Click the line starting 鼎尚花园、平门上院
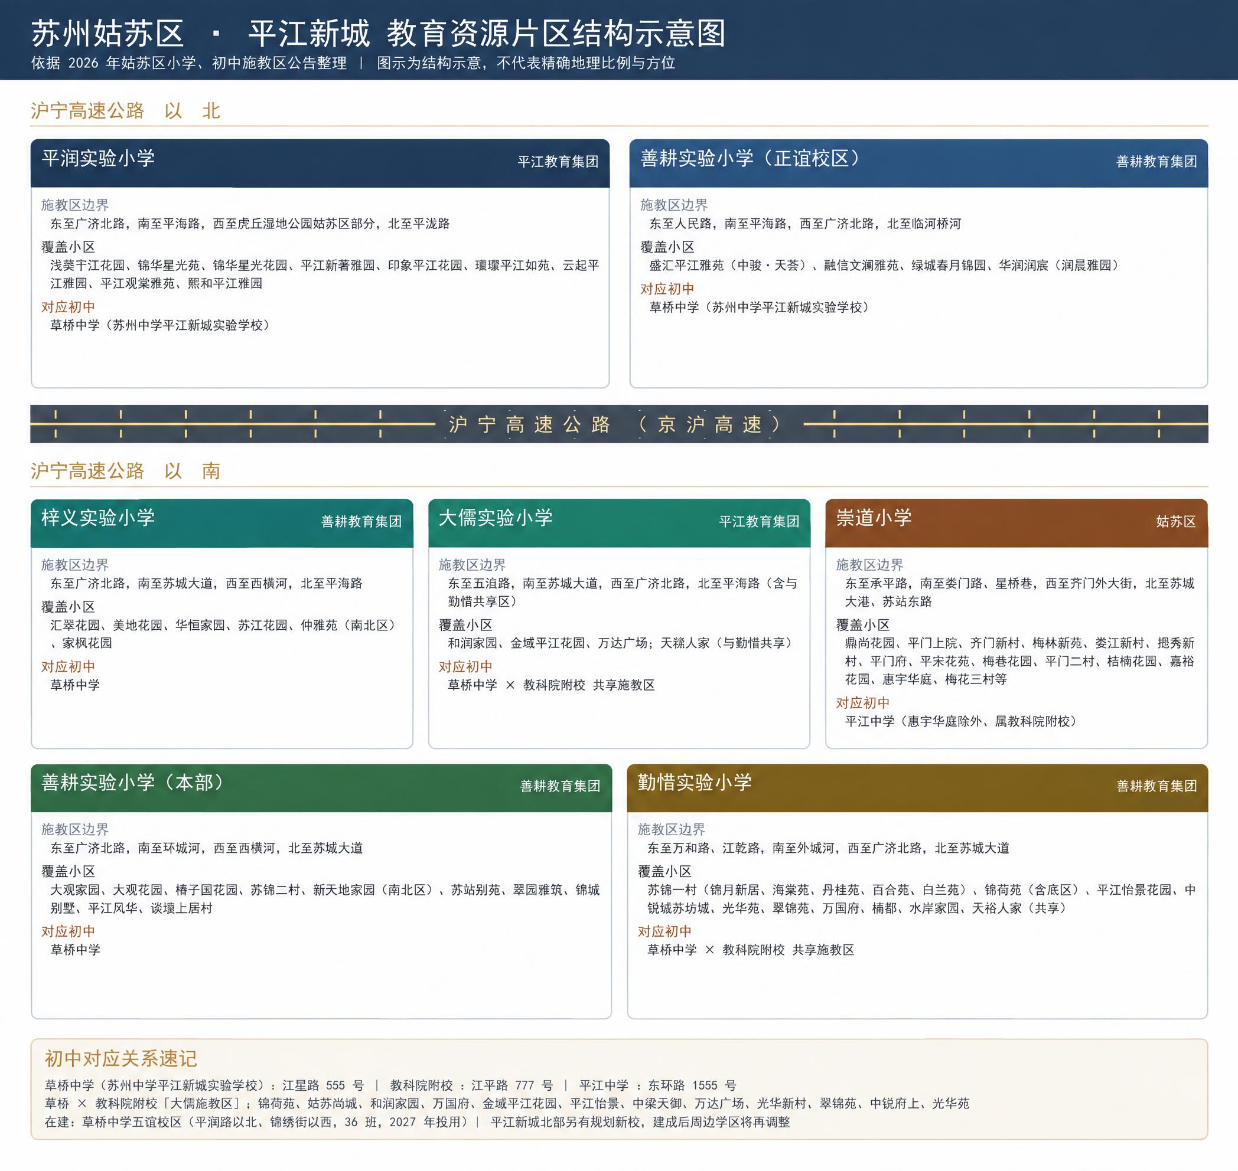Viewport: 1238px width, 1171px height. click(x=1019, y=643)
